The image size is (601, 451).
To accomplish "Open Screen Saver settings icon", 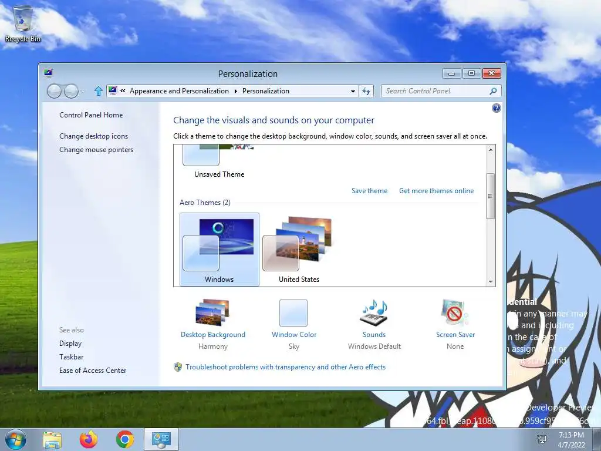I will click(x=455, y=312).
